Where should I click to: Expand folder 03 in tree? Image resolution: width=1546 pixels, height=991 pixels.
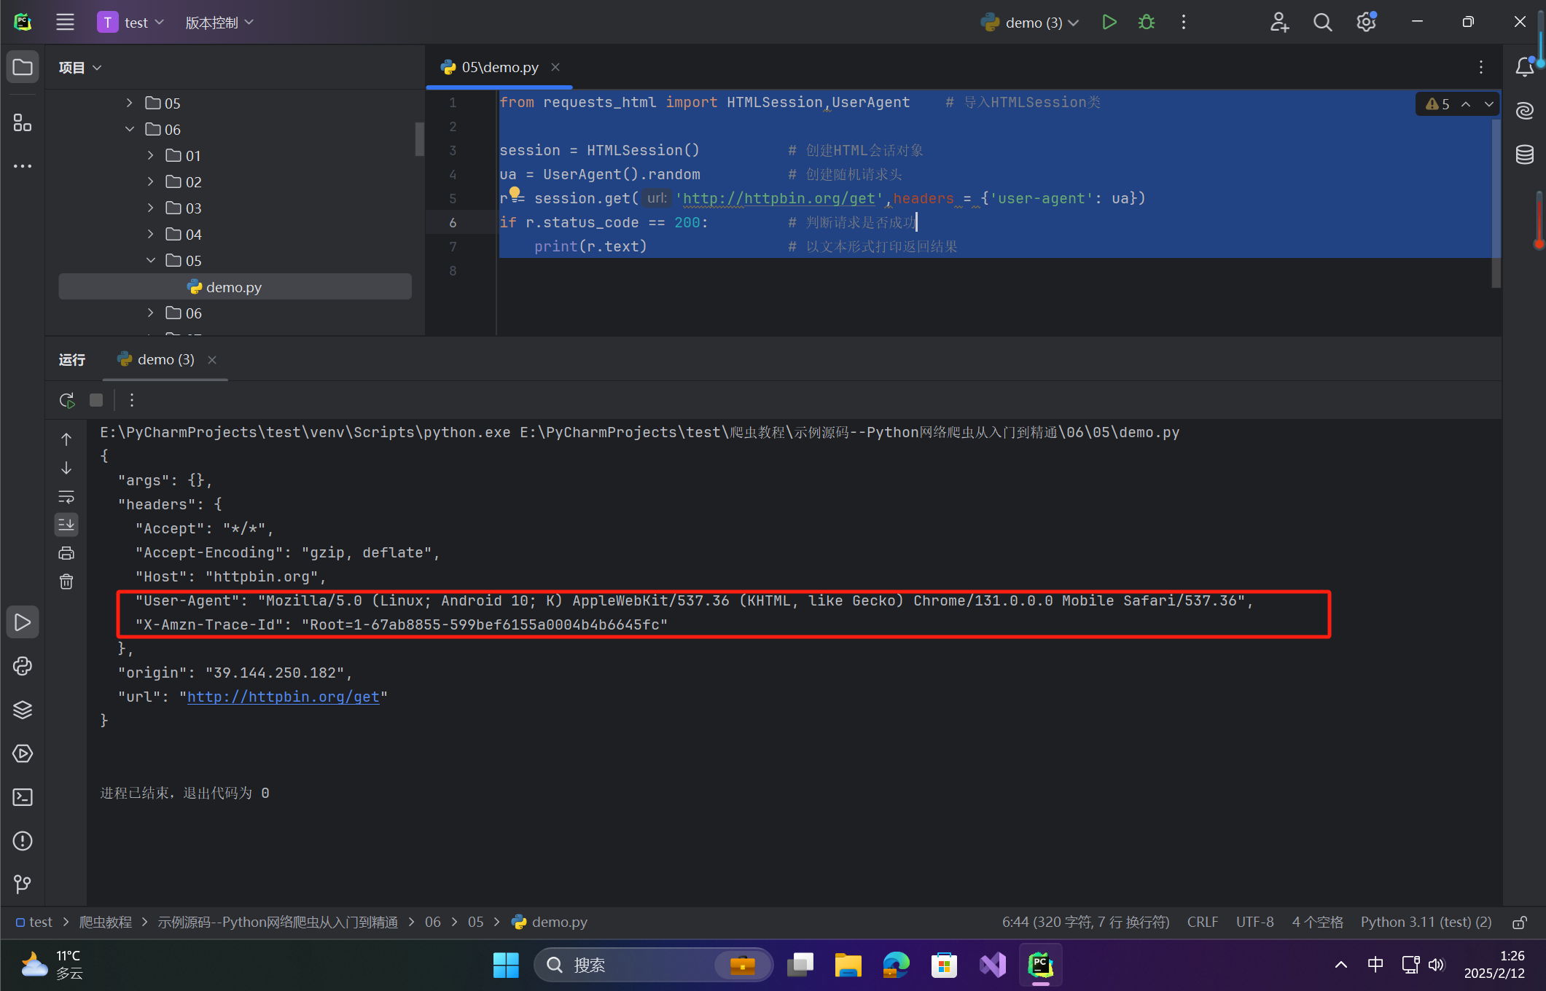click(150, 208)
